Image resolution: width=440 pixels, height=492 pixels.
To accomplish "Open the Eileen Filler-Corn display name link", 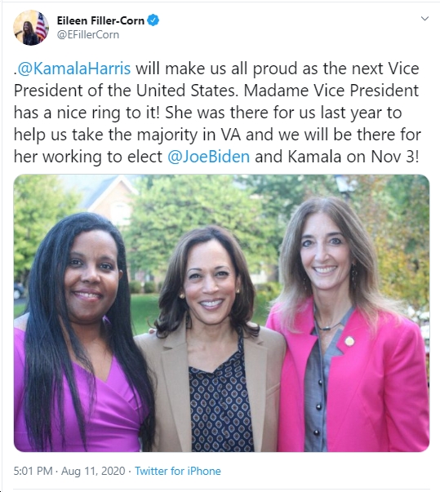I will (x=100, y=20).
